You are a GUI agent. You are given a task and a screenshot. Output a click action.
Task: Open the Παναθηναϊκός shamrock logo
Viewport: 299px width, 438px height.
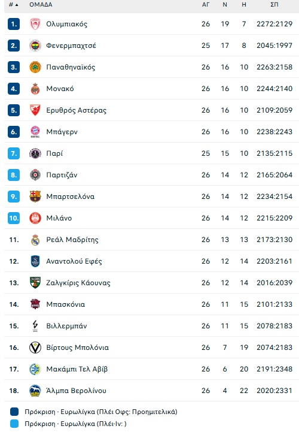[35, 67]
